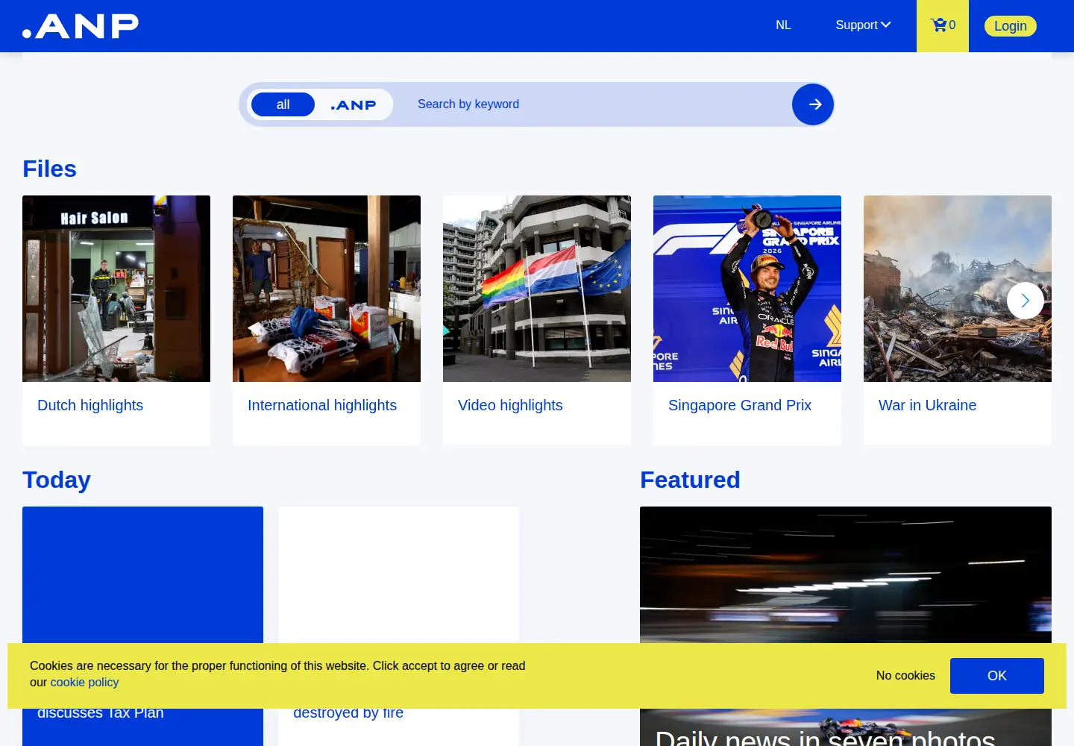
Task: Open Dutch highlights thumbnail image
Action: [x=116, y=289]
